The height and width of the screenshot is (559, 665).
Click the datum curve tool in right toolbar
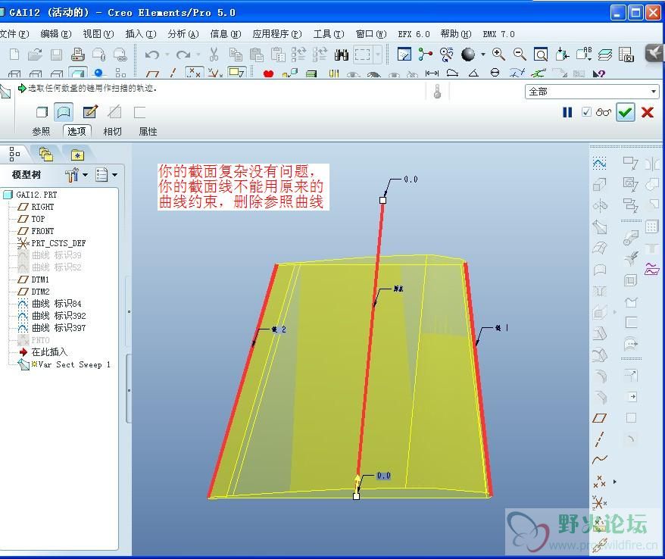click(599, 459)
